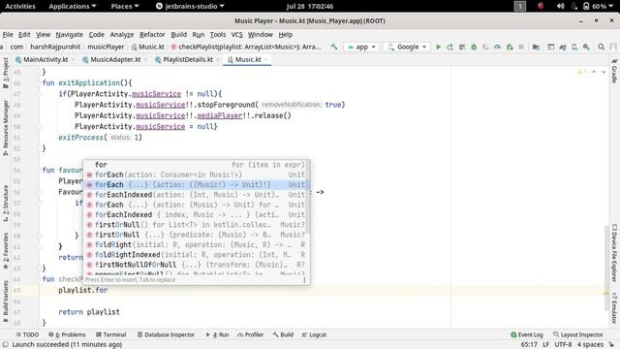Select the plain 'for' keyword suggestion
Screen dimensions: 620x349
pos(196,165)
